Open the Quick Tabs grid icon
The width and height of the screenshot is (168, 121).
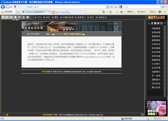[x=18, y=12]
